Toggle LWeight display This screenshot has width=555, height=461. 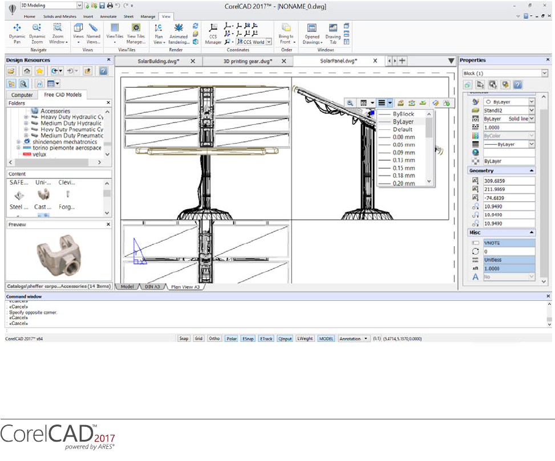(305, 338)
